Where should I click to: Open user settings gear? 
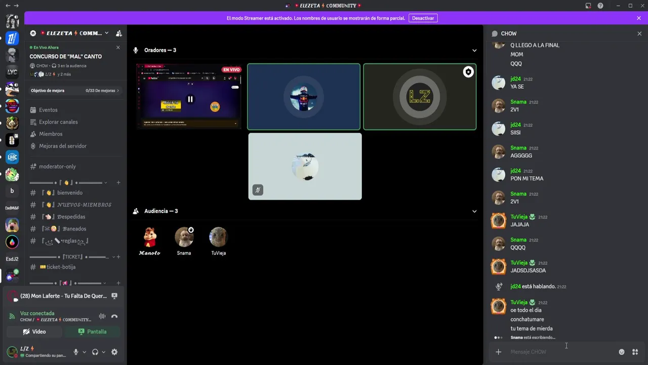tap(114, 352)
